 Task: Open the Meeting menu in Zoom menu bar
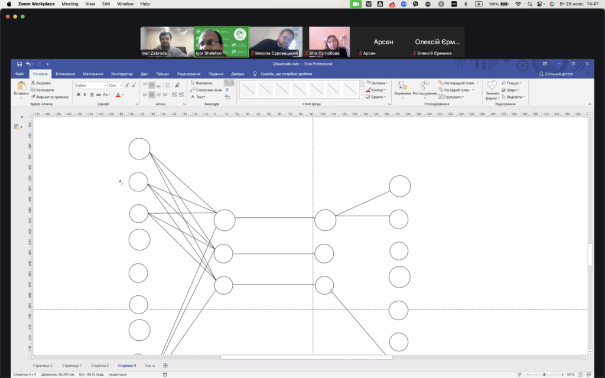coord(70,4)
